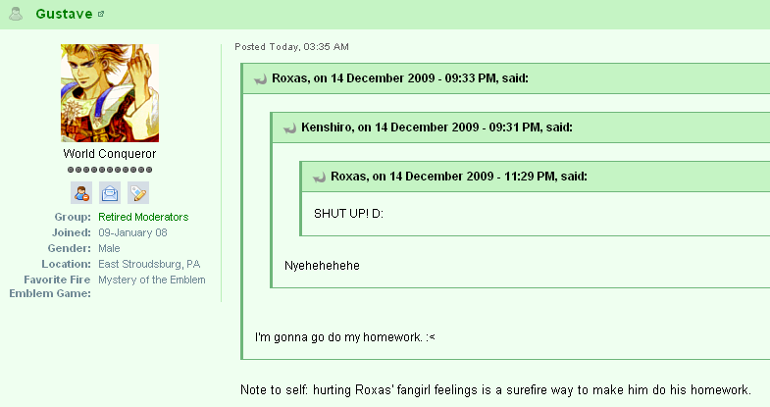770x407 pixels.
Task: Click the East Stroudsburg, PA location value
Action: coord(149,264)
